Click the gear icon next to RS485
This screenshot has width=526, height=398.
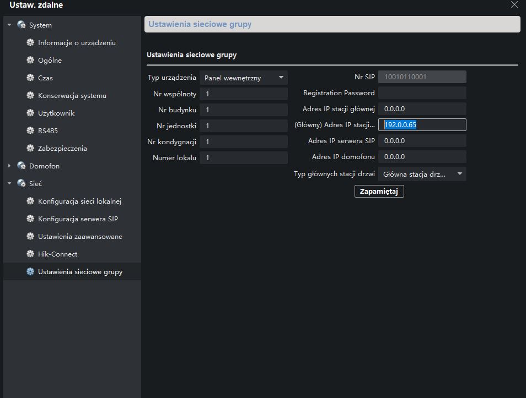(30, 131)
